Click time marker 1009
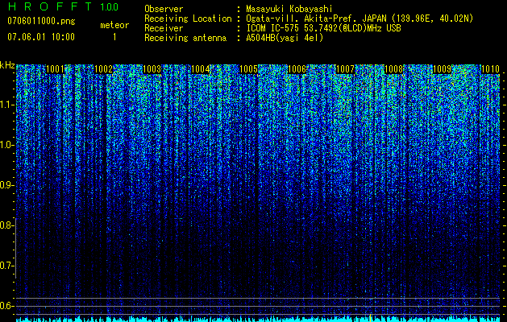Image resolution: width=507 pixels, height=322 pixels. [442, 69]
